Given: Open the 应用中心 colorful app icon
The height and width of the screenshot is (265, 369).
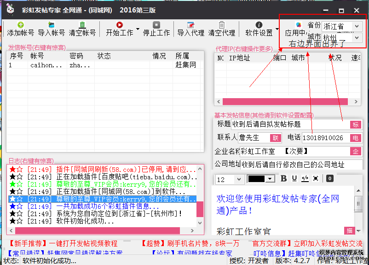Looking at the screenshot, I should point(299,25).
